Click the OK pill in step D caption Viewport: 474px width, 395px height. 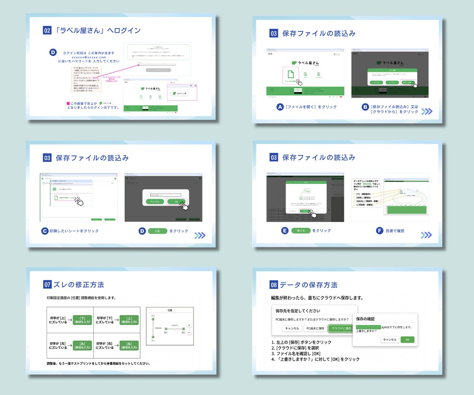point(158,231)
